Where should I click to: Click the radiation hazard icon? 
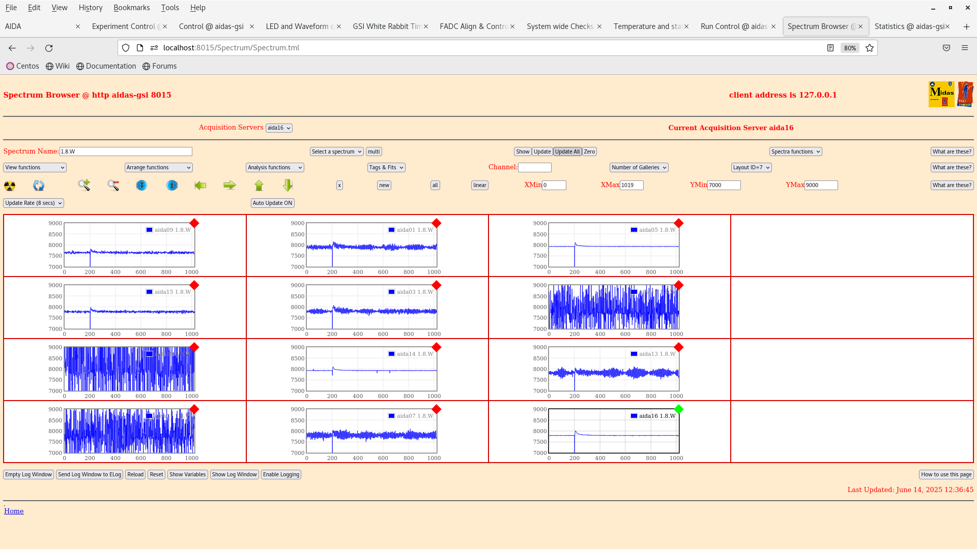point(10,186)
